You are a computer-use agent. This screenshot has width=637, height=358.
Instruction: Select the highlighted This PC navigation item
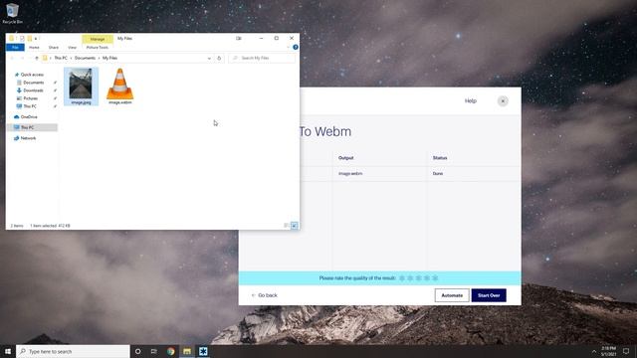32,127
